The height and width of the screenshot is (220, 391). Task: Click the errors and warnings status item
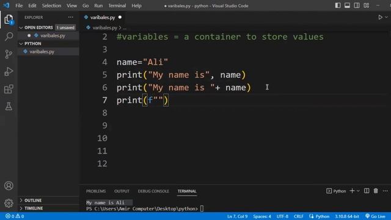[15, 216]
